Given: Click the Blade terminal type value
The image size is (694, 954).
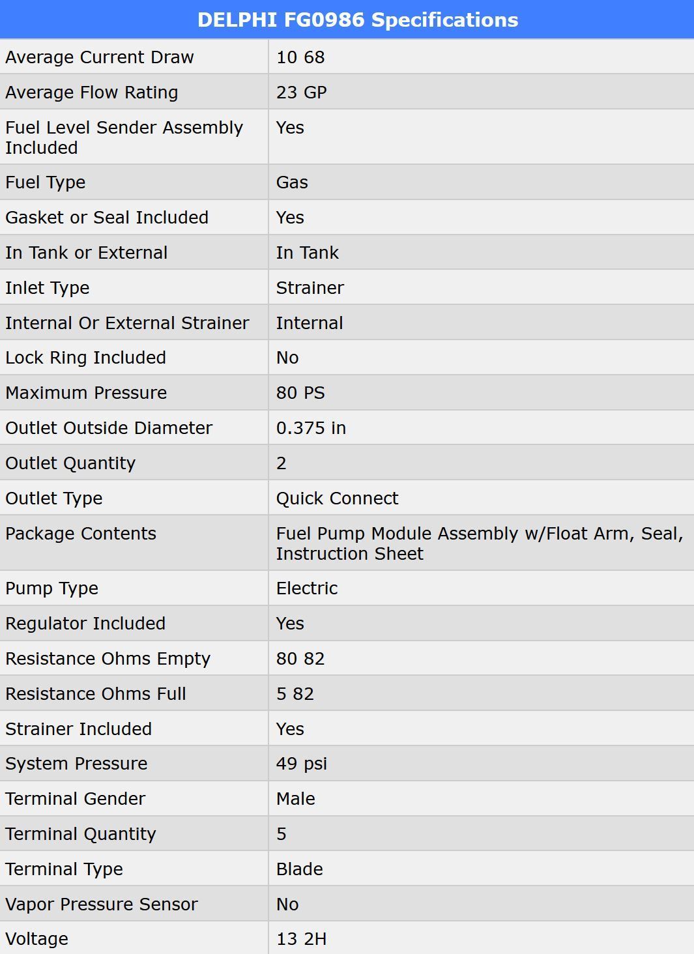Looking at the screenshot, I should (x=299, y=869).
